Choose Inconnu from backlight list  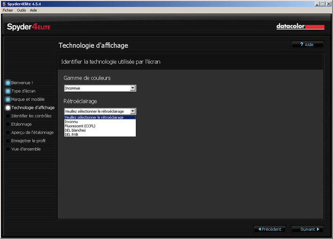pos(100,122)
